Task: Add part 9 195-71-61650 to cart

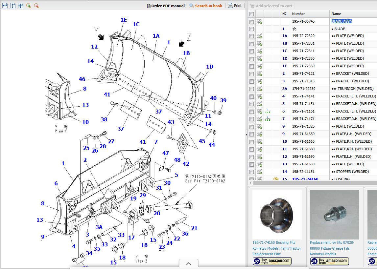Action: pos(259,134)
